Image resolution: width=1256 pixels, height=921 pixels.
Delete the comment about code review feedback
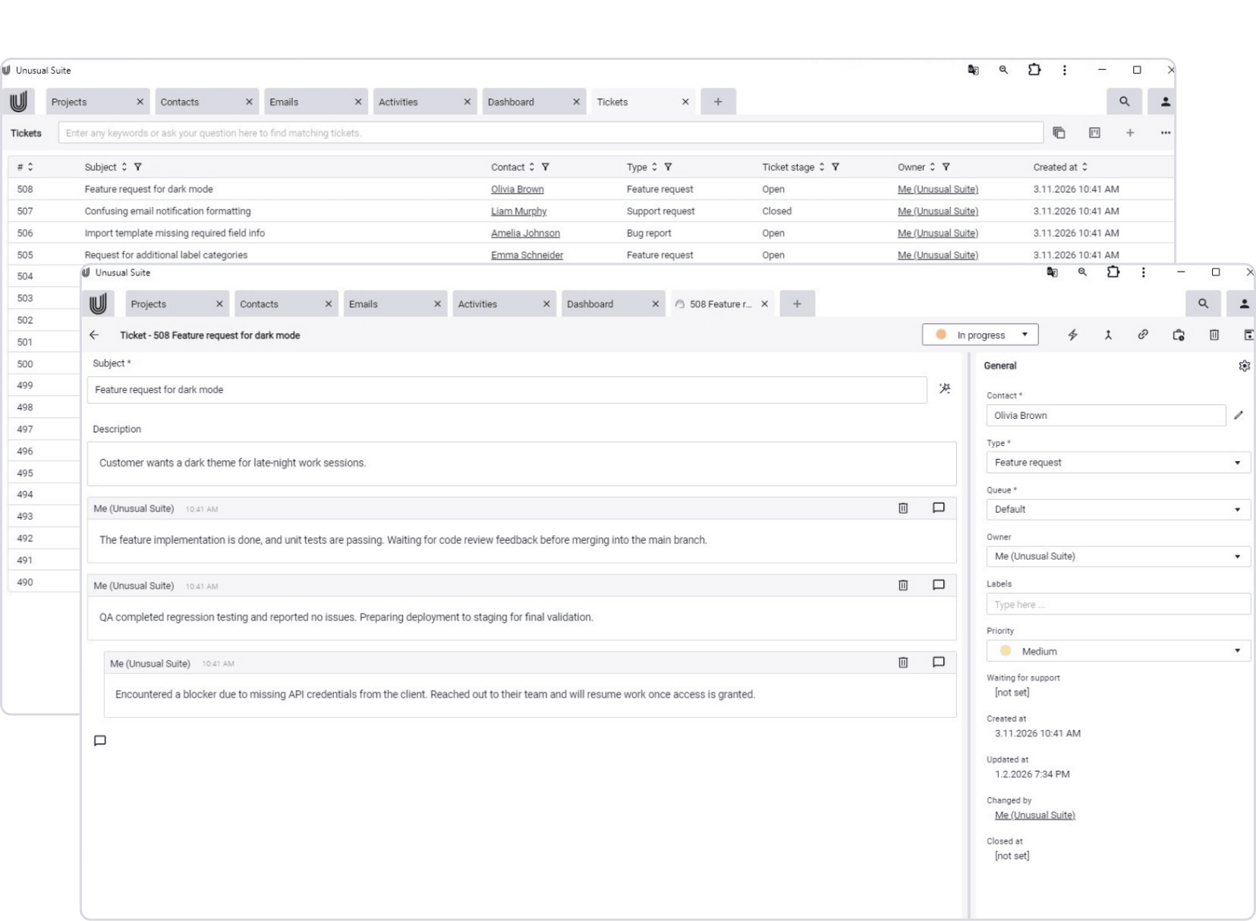click(x=903, y=508)
